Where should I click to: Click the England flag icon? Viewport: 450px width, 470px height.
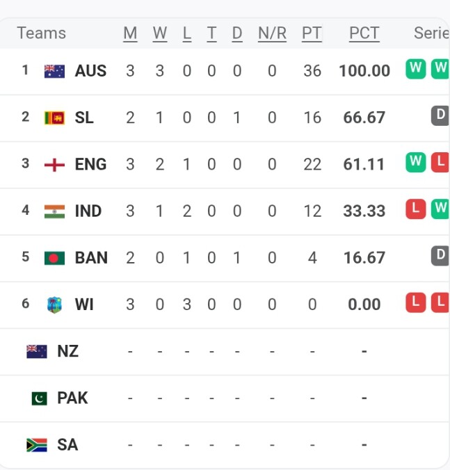pyautogui.click(x=54, y=165)
